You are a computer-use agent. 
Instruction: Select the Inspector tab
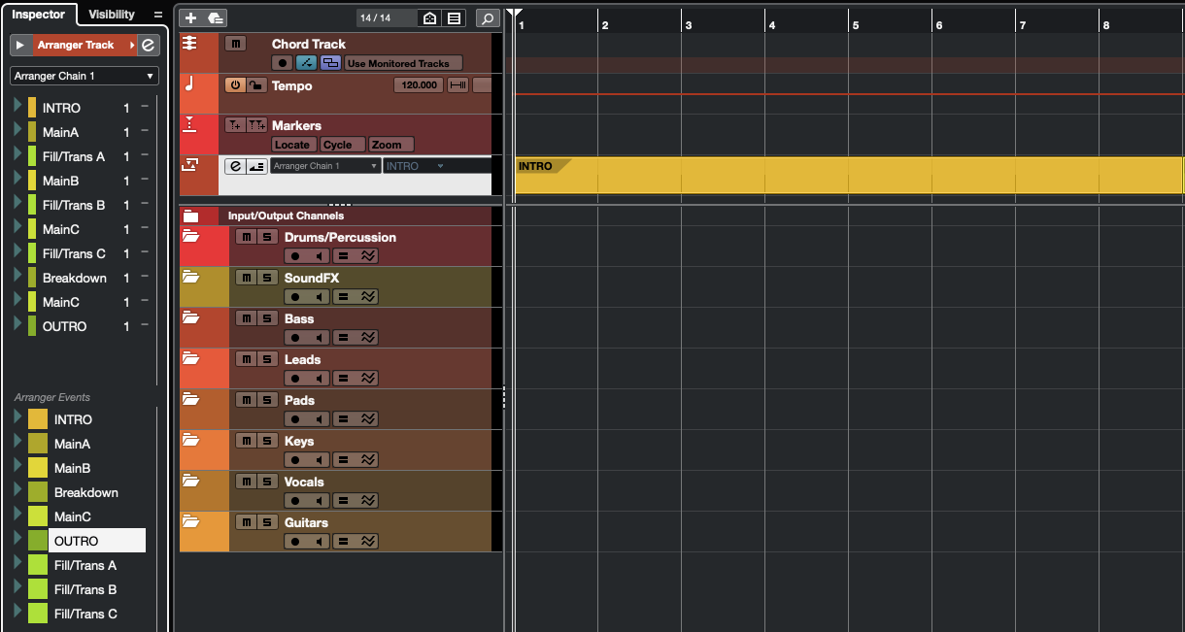coord(39,15)
